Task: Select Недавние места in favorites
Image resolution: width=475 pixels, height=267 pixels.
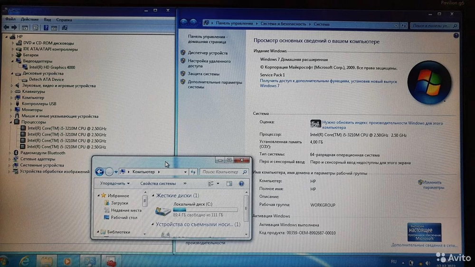Action: pos(126,210)
